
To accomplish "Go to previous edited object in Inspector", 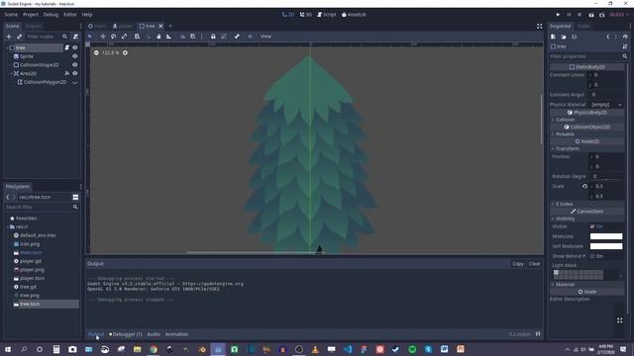I will point(607,37).
